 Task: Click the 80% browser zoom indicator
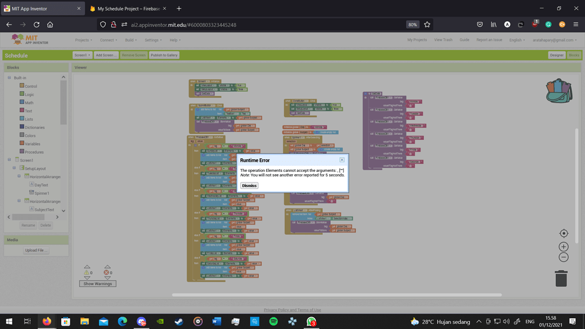(x=412, y=25)
